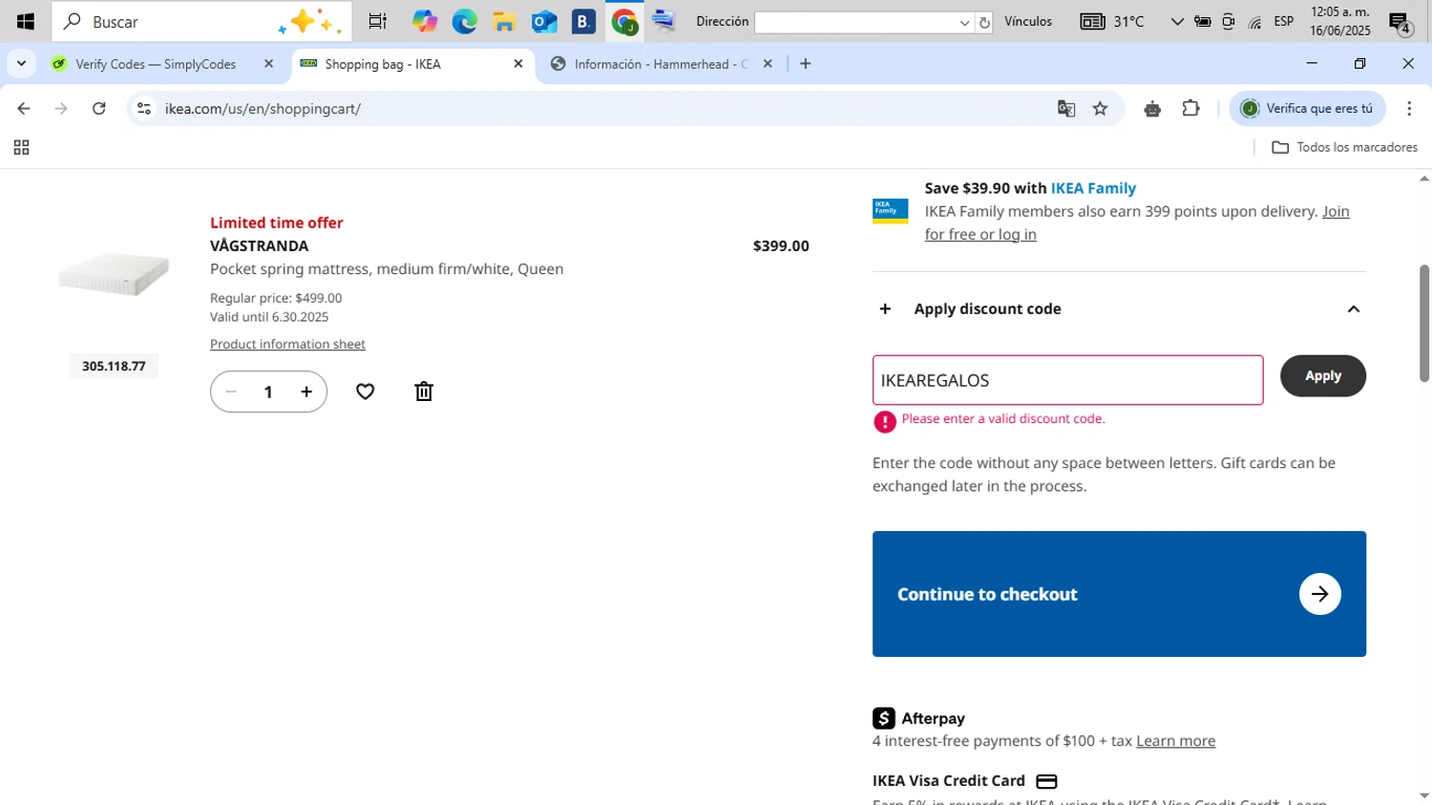Open Microsoft Edge from taskbar
The image size is (1432, 805).
point(465,21)
